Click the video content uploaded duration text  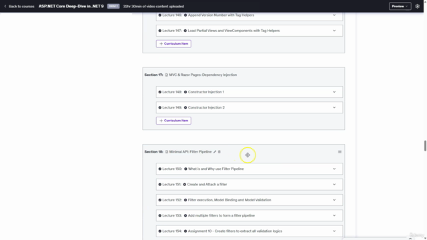pos(153,6)
